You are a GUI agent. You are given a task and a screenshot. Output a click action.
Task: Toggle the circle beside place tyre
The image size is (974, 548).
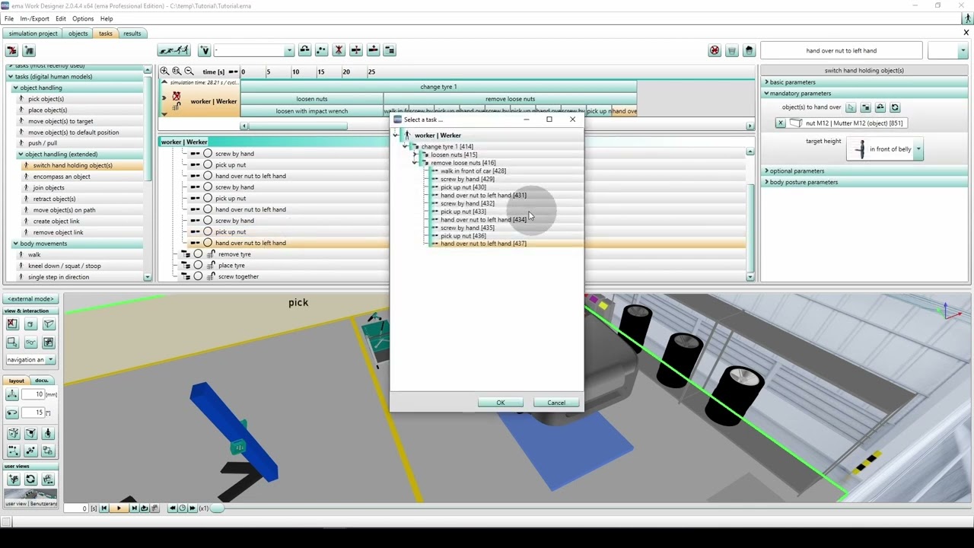tap(198, 266)
